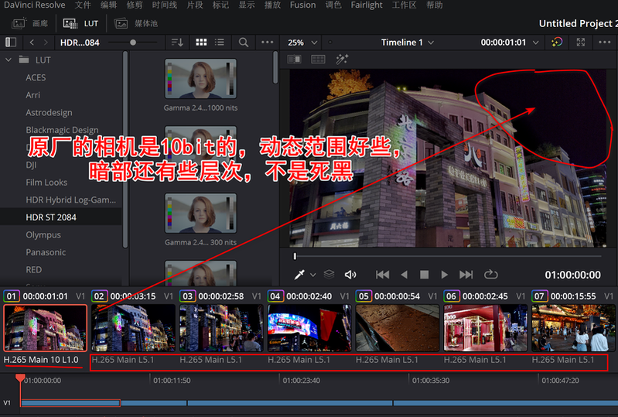Click the layers stack viewer icon
The height and width of the screenshot is (417, 618).
329,275
